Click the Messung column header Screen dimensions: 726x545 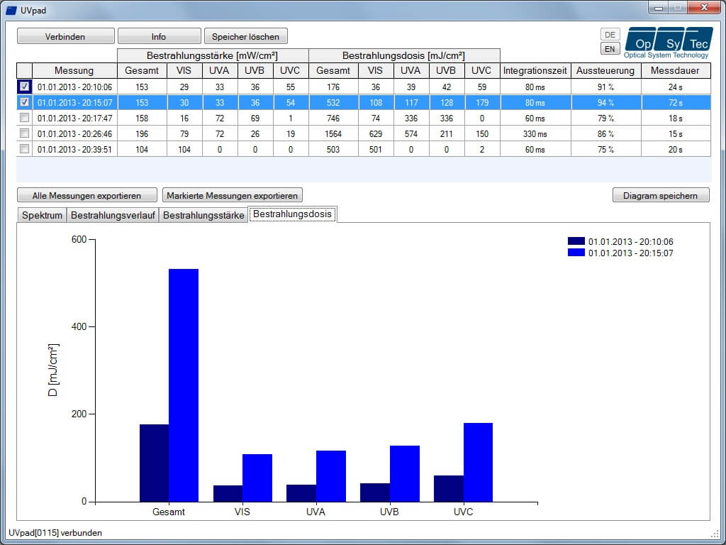74,70
